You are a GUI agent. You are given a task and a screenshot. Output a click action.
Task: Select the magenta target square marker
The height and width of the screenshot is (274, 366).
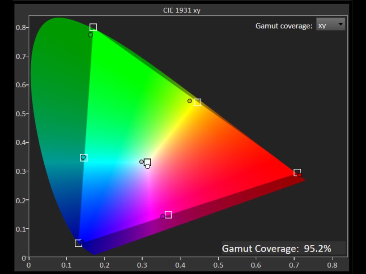(x=168, y=215)
